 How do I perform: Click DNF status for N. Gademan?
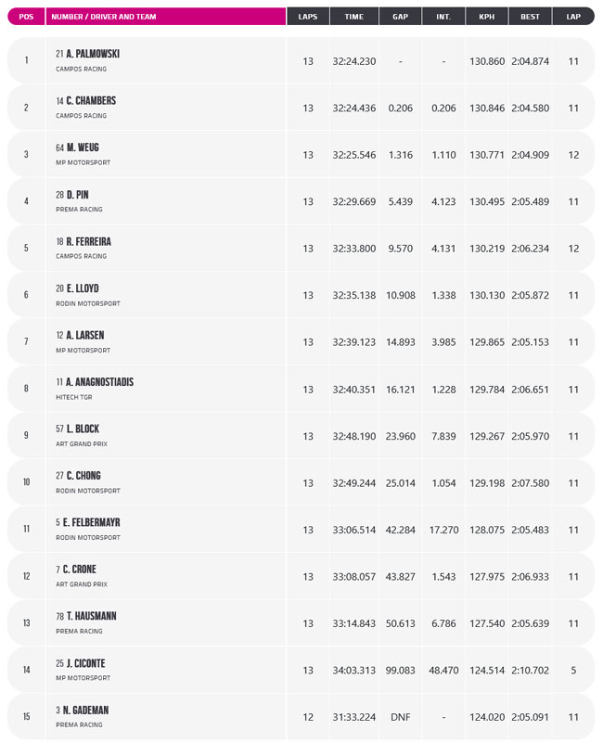tap(400, 717)
